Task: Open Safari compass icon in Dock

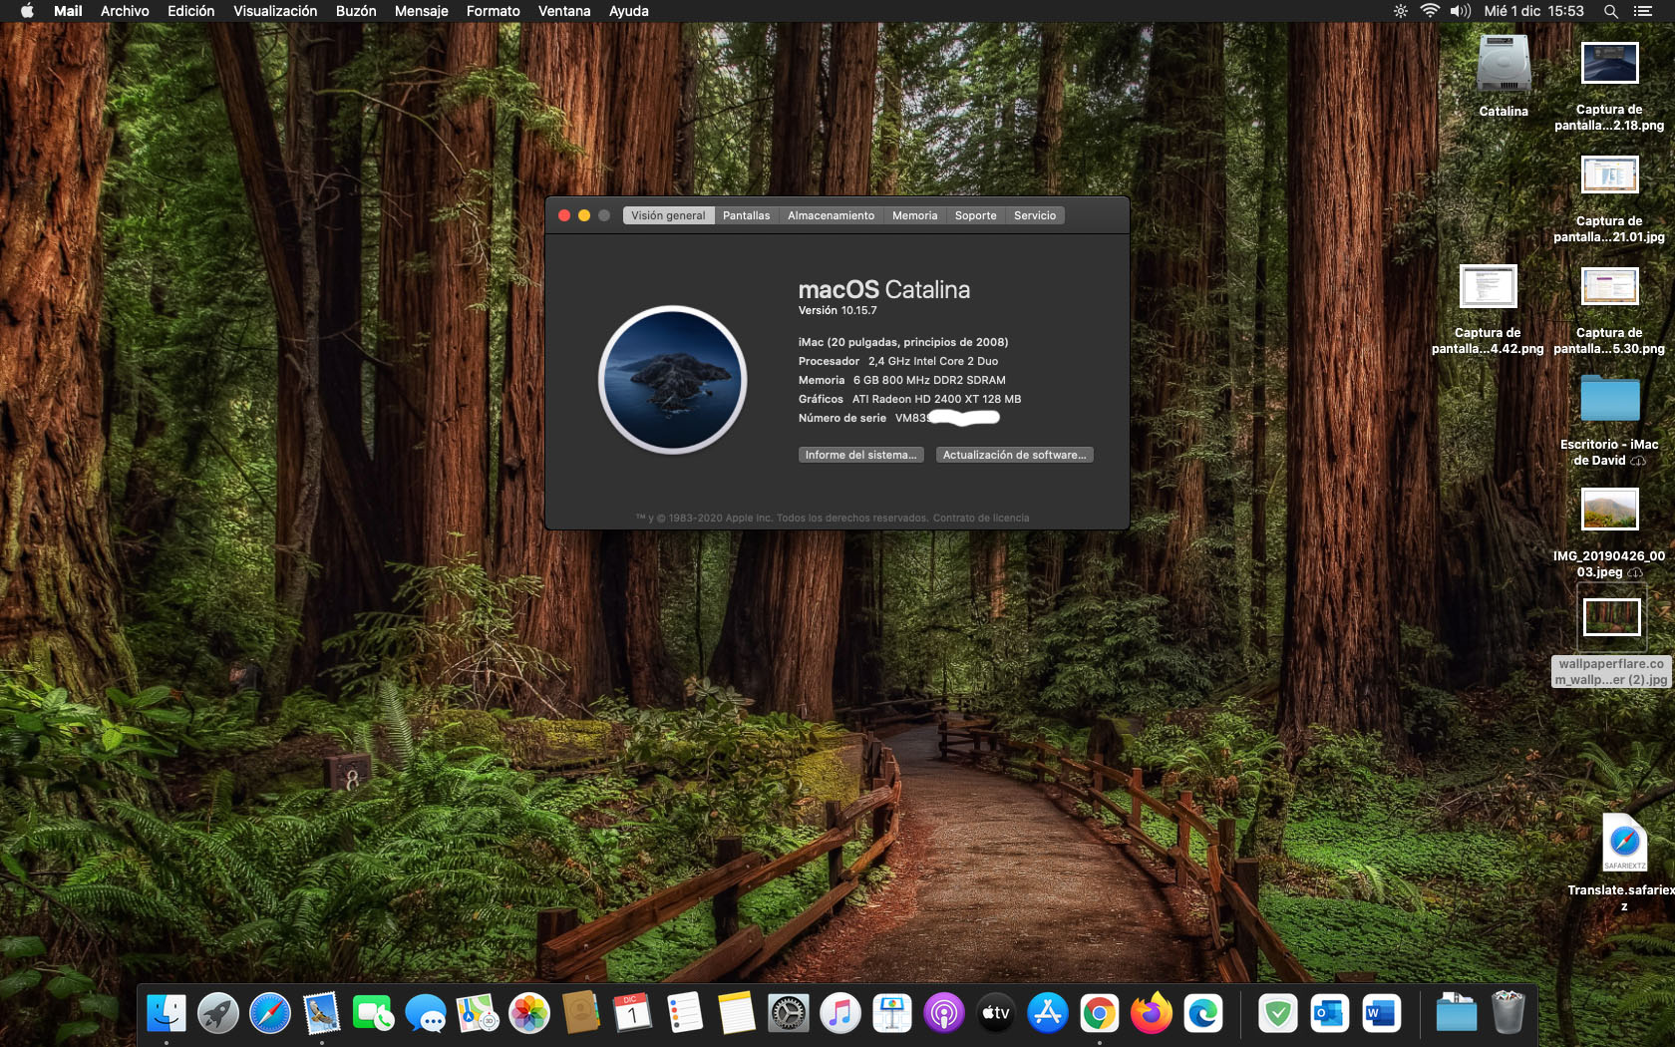Action: pos(270,1014)
